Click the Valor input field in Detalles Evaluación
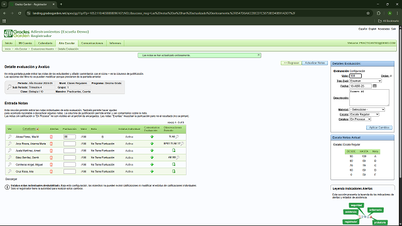Image resolution: width=402 pixels, height=226 pixels. (356, 76)
